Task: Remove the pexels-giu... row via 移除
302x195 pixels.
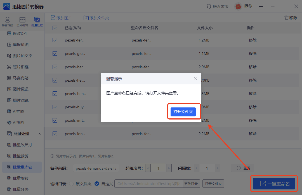Action: click(x=253, y=53)
